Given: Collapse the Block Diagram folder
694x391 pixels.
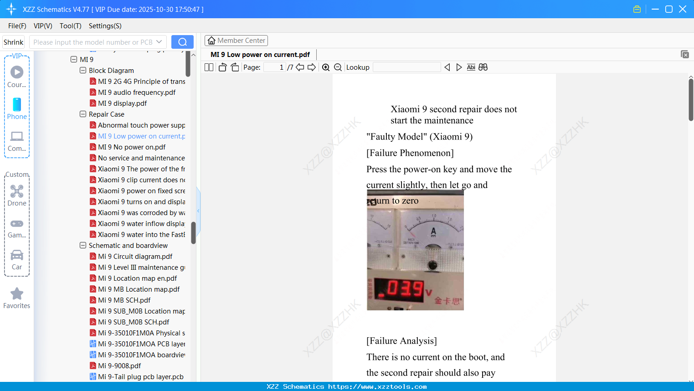Looking at the screenshot, I should tap(83, 70).
